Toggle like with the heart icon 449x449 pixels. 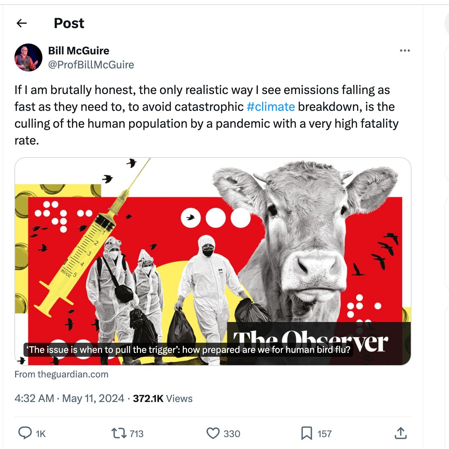pos(213,433)
